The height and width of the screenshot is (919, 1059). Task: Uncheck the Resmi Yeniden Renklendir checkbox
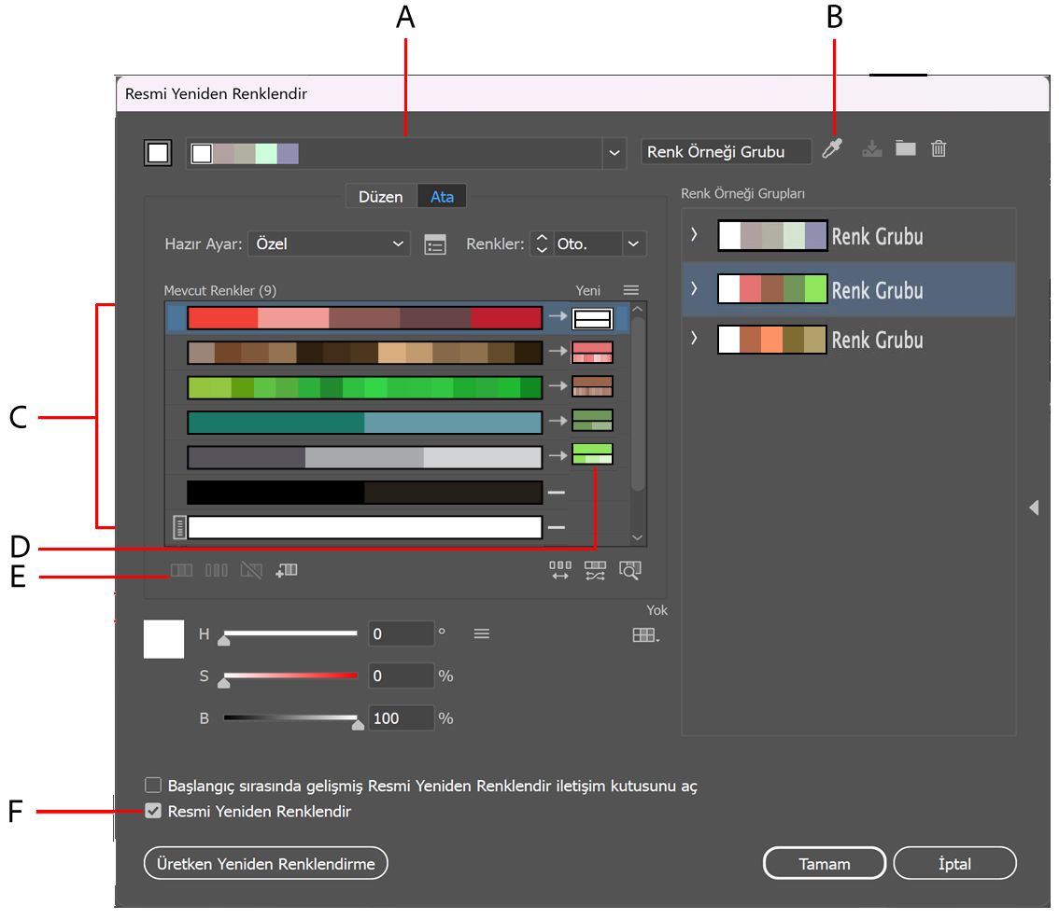[153, 811]
